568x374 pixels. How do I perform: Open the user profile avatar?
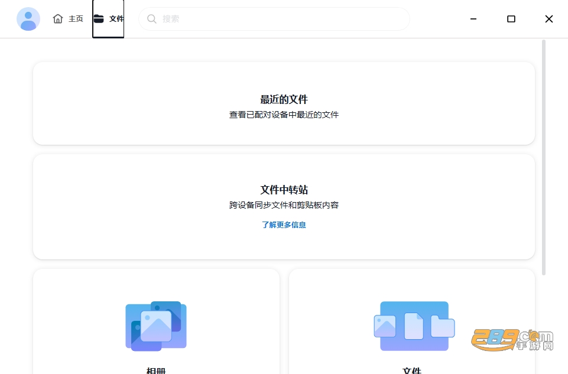(28, 19)
